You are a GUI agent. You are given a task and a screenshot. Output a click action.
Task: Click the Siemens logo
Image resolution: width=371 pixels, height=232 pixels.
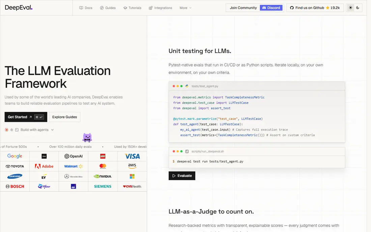103,186
